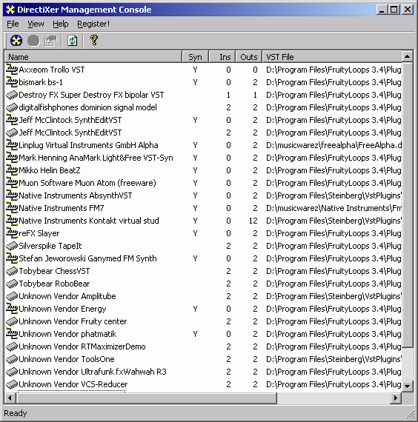This screenshot has width=418, height=422.
Task: Sort by the VST File column header
Action: pyautogui.click(x=332, y=57)
